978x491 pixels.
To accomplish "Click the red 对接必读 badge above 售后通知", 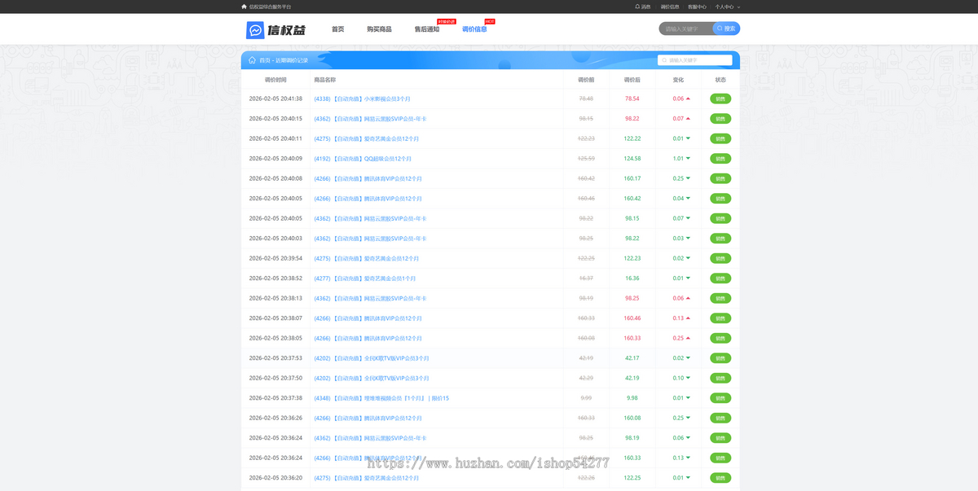I will [447, 21].
